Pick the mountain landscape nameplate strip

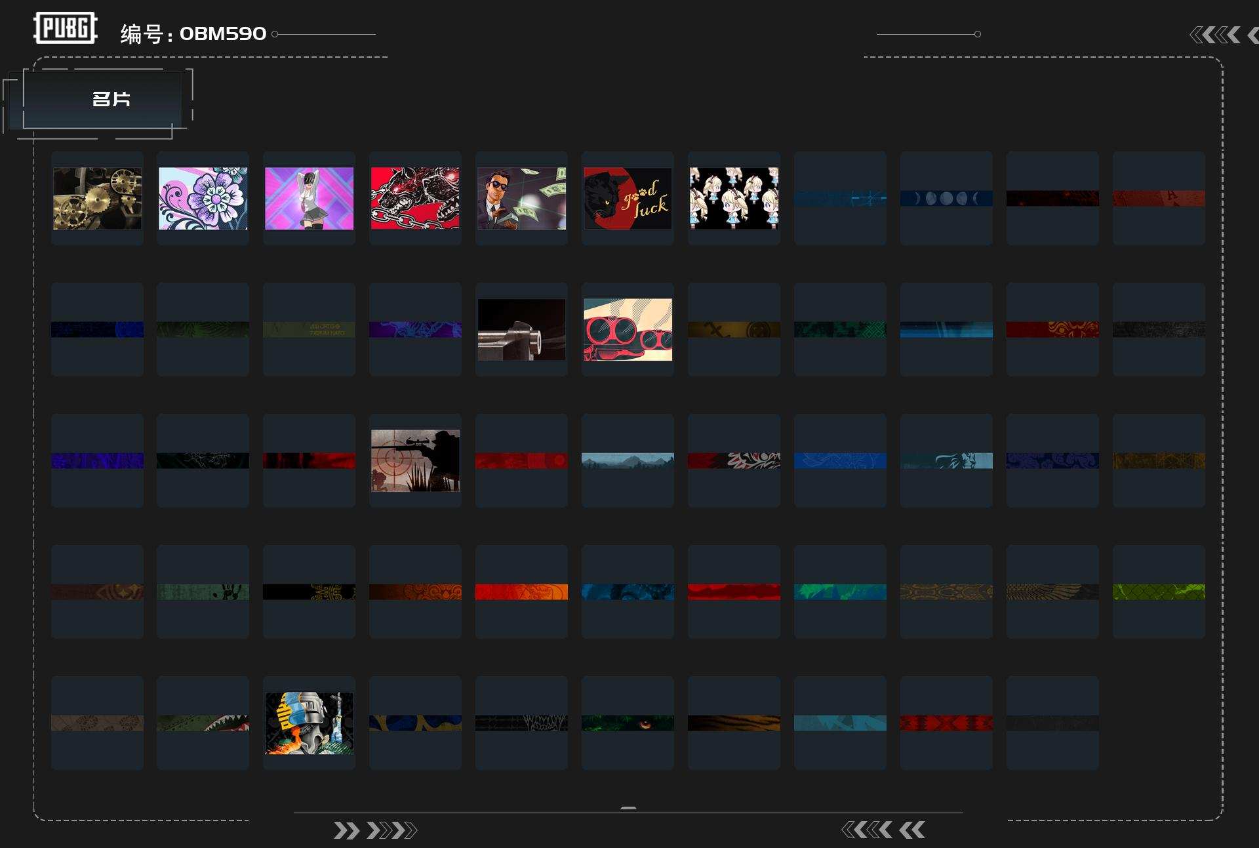[x=628, y=460]
